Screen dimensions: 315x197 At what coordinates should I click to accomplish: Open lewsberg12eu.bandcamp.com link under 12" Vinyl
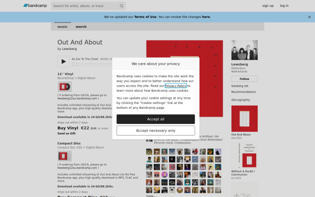coord(77,99)
